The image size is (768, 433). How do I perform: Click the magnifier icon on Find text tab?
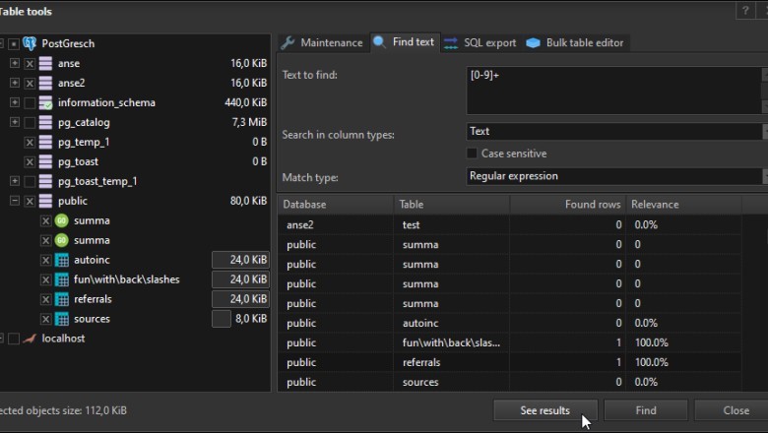(379, 42)
